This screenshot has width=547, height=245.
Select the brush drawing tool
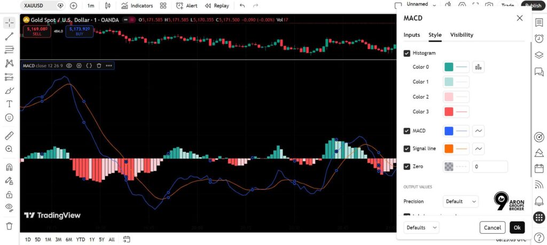(10, 91)
